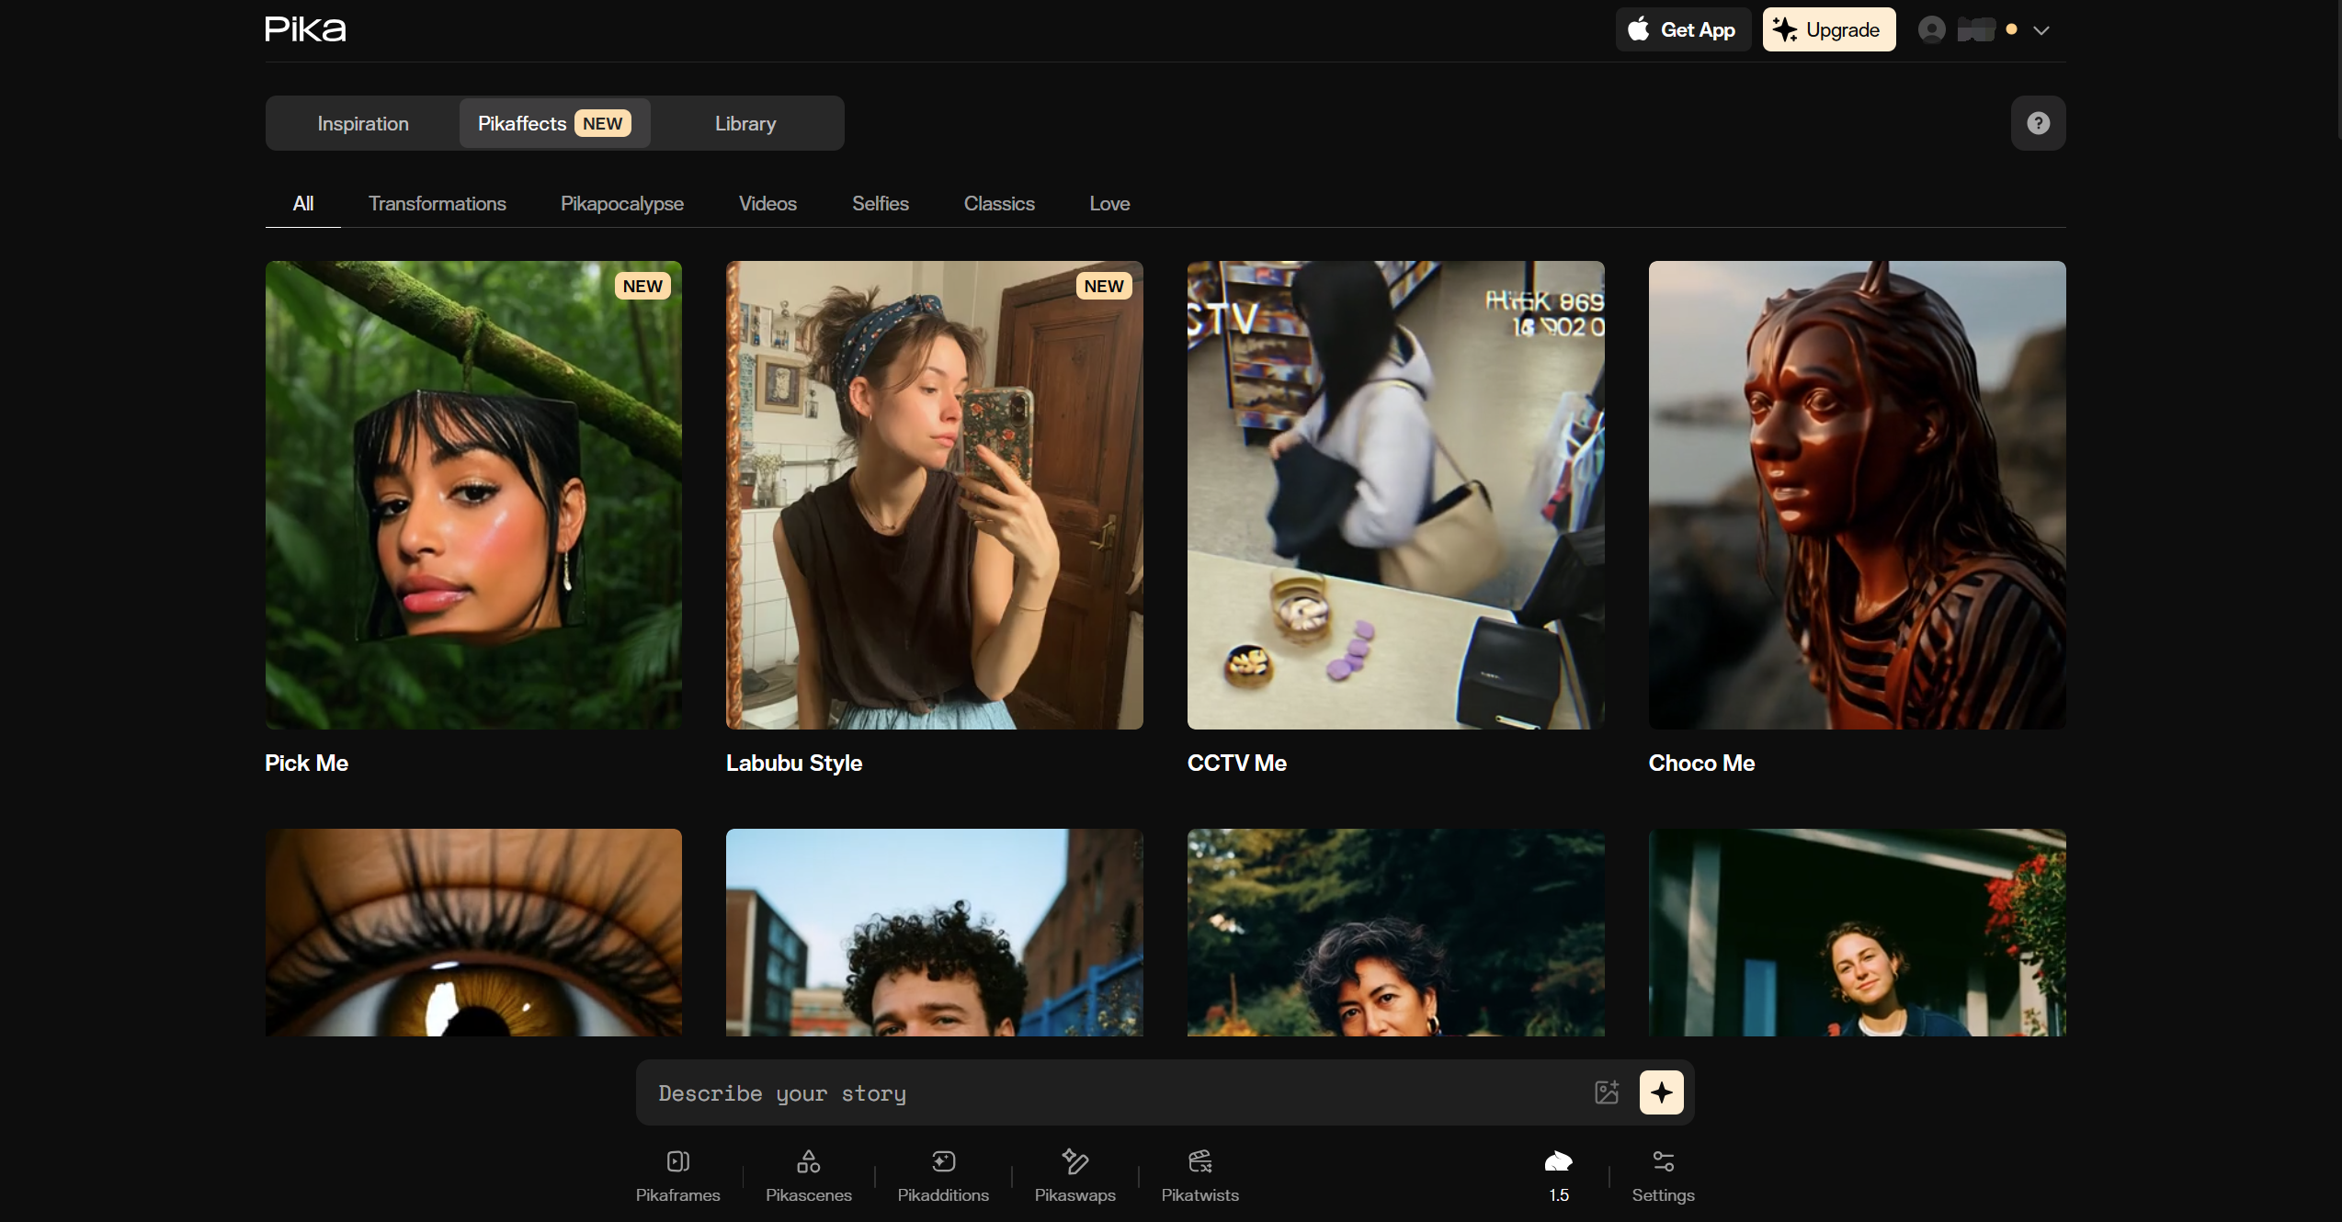The image size is (2342, 1222).
Task: Open the Pikaswaps tool
Action: click(x=1074, y=1162)
